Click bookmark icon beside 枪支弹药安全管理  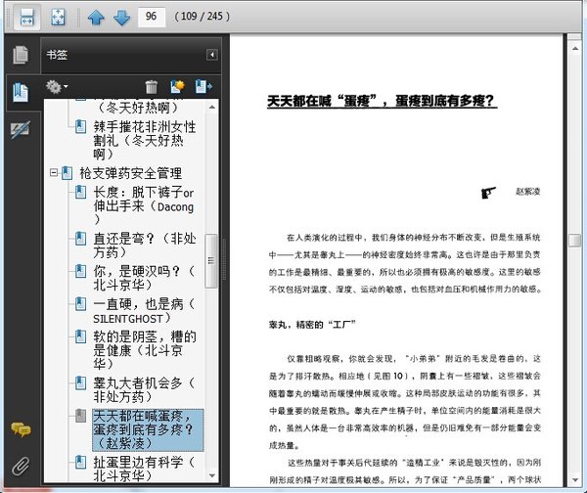point(67,173)
